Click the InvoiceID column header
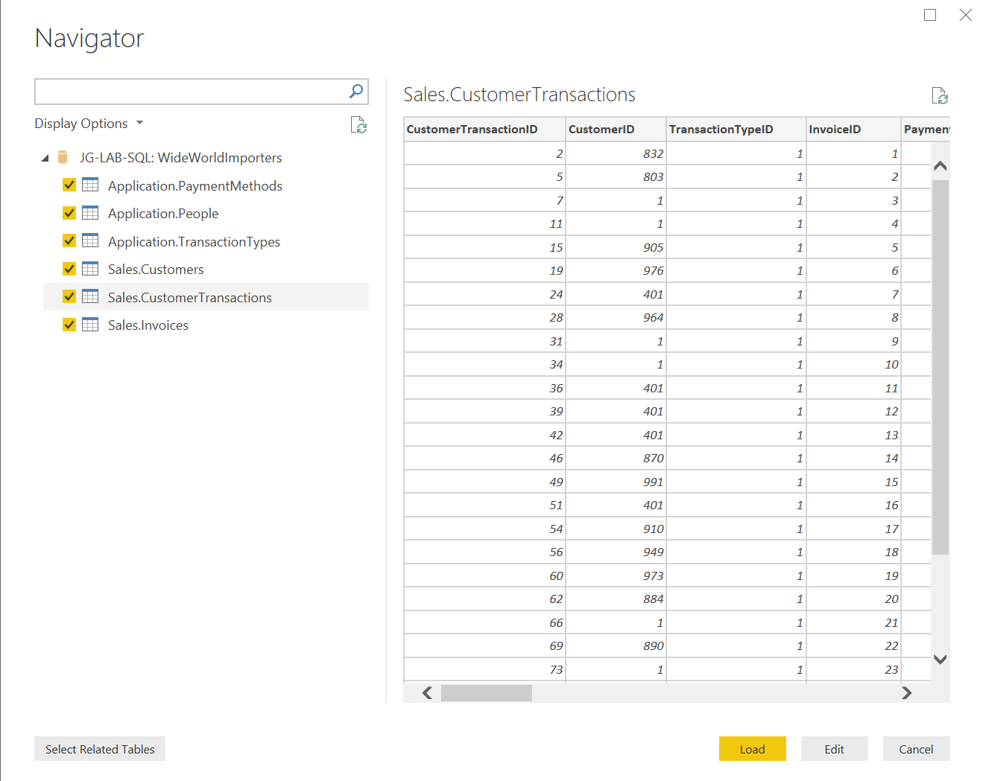The width and height of the screenshot is (983, 781). pos(854,129)
